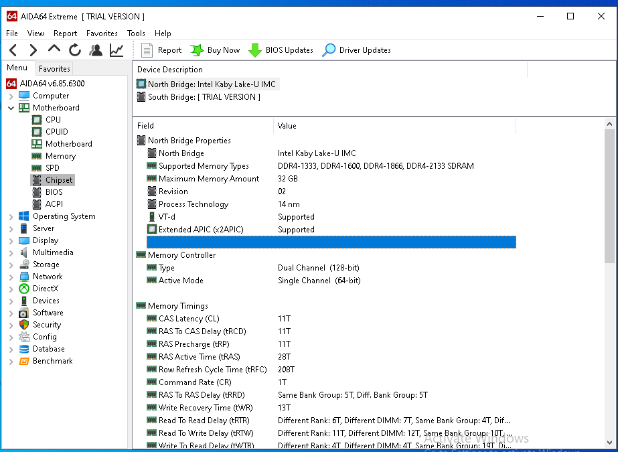Collapse the Motherboard tree node
This screenshot has width=618, height=452.
pyautogui.click(x=11, y=108)
